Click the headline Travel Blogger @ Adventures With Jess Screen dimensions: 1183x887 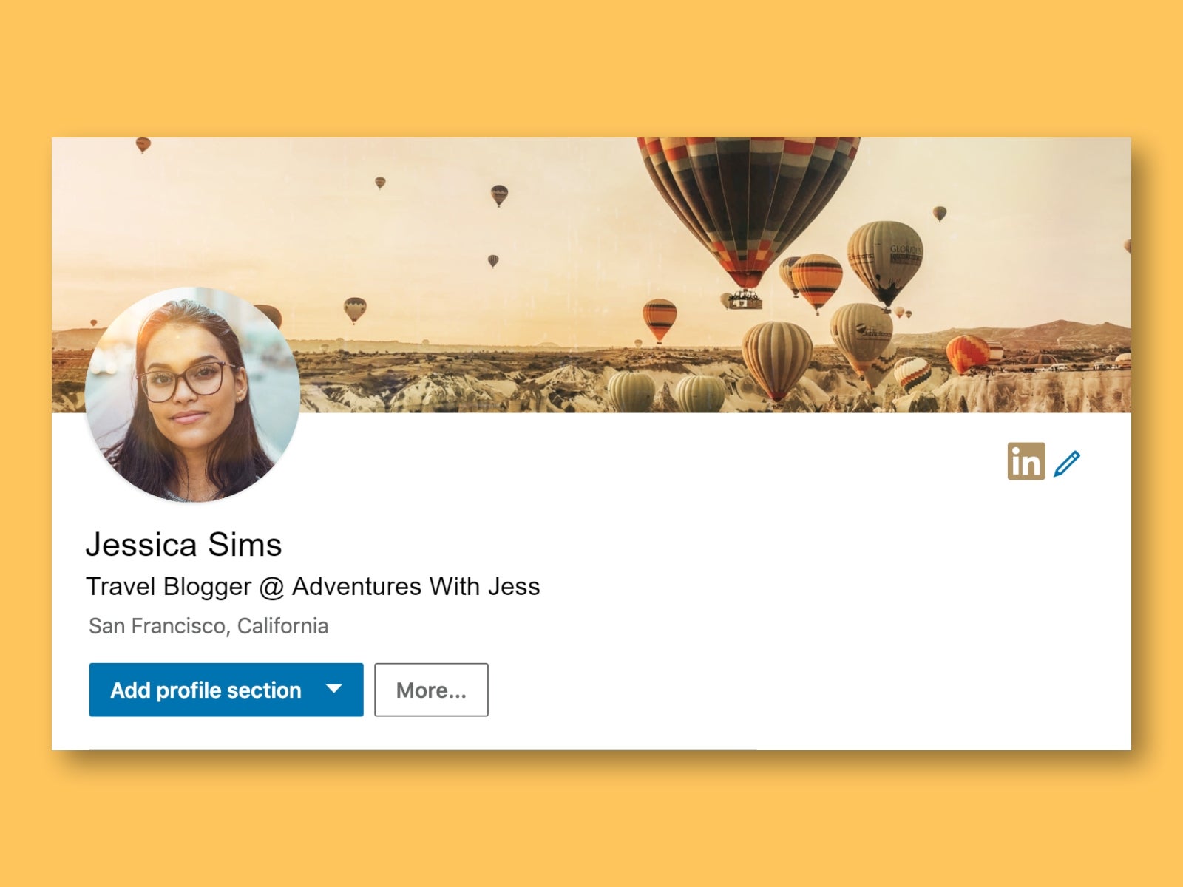[313, 586]
